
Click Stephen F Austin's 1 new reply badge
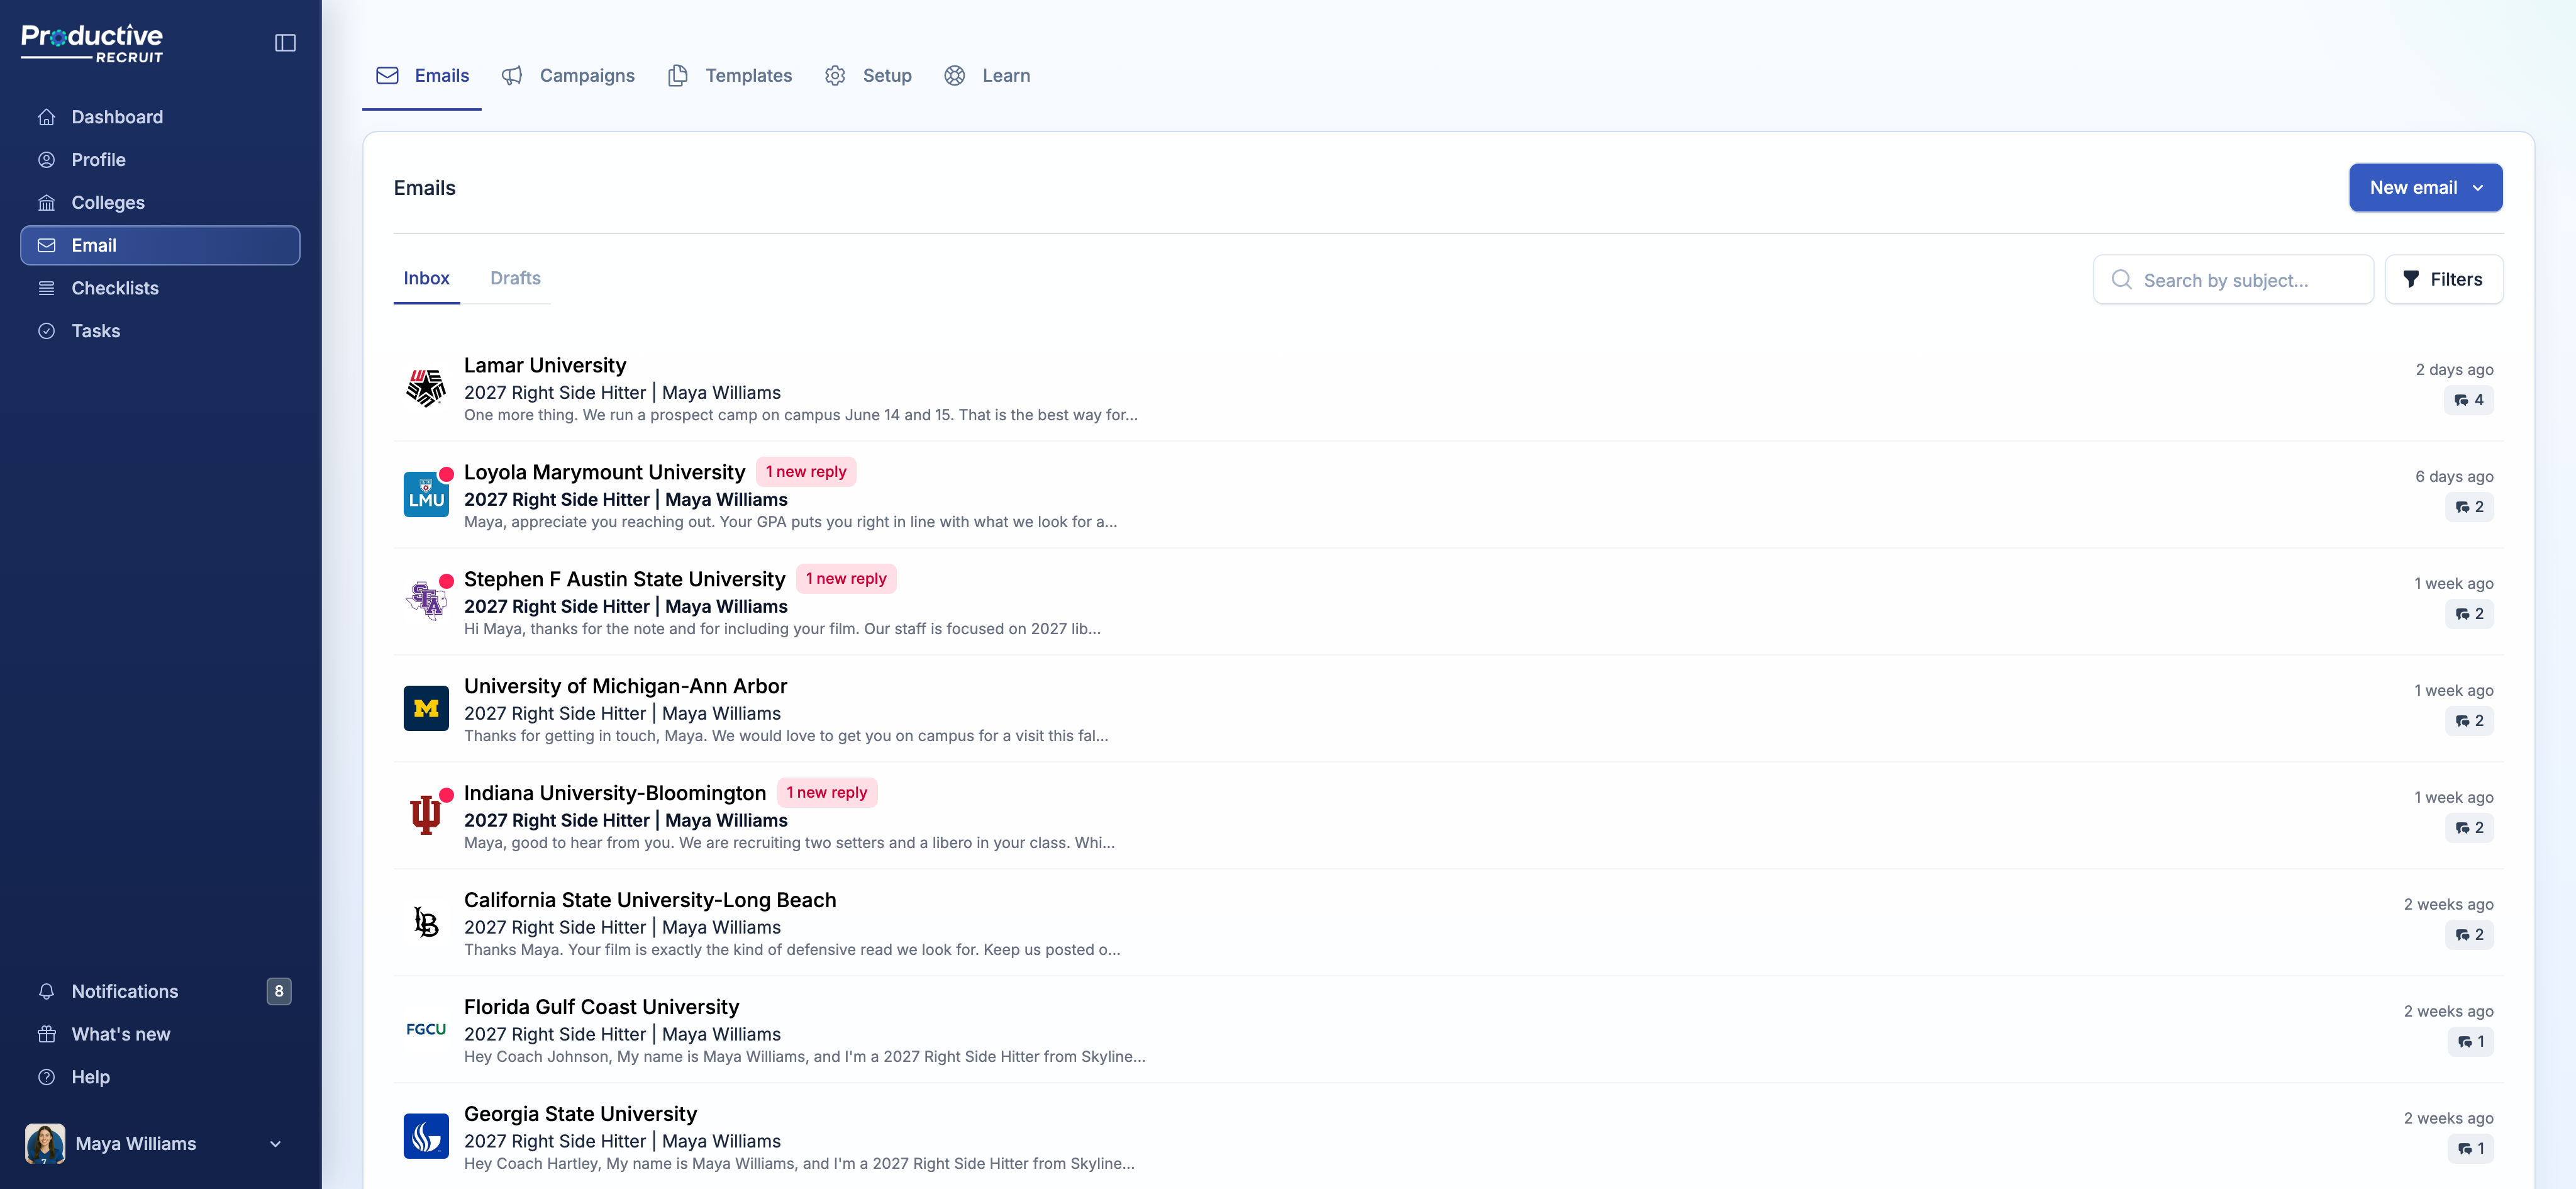coord(846,579)
